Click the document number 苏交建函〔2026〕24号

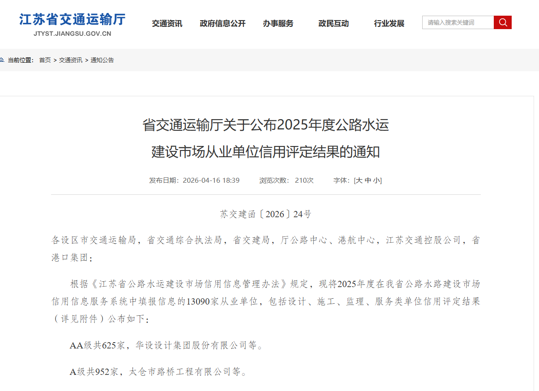click(265, 214)
